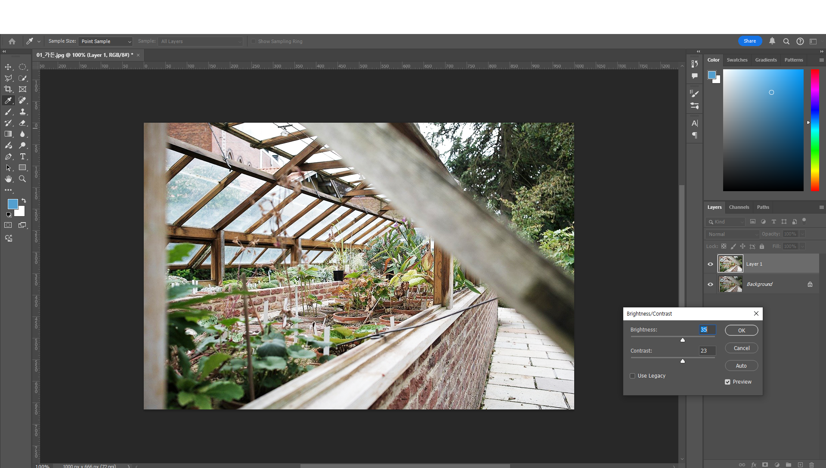Select the Frame tool
The width and height of the screenshot is (826, 468).
(x=22, y=89)
